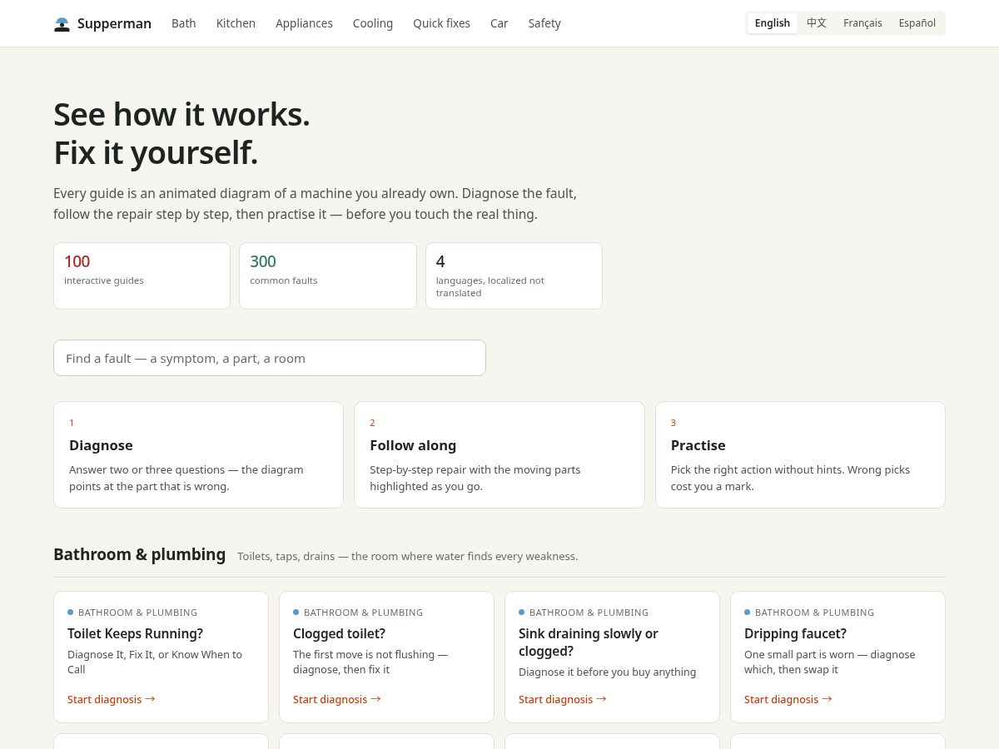Click the Find a fault search field
The height and width of the screenshot is (749, 999).
pos(270,358)
